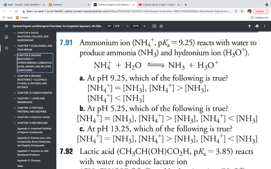Click the fit-to-page icon
The height and width of the screenshot is (169, 271).
point(154,26)
